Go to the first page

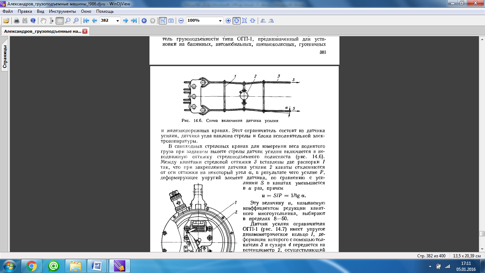tap(86, 21)
